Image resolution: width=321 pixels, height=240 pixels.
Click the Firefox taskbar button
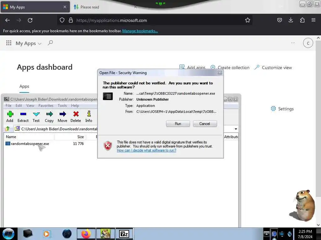point(86,234)
